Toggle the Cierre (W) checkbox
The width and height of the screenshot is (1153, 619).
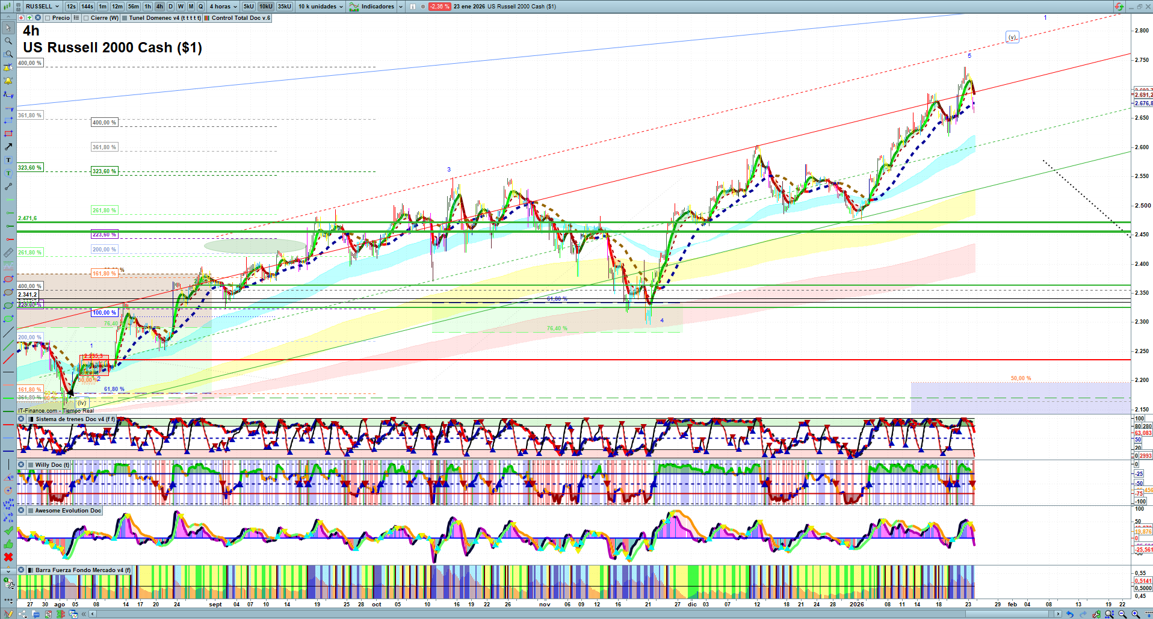coord(87,18)
